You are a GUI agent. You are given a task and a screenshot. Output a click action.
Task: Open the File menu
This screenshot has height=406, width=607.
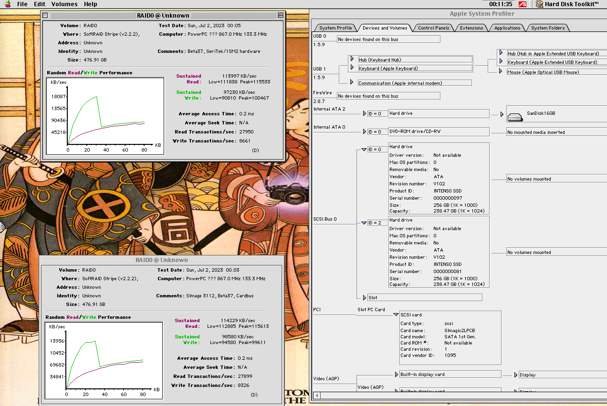pos(22,4)
